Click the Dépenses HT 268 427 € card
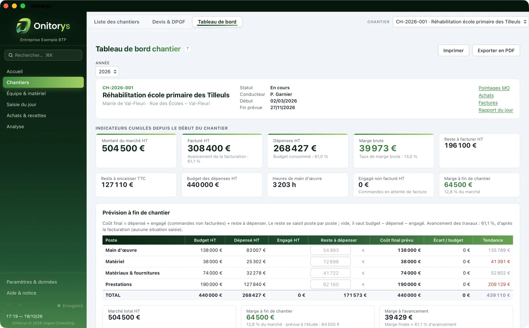The width and height of the screenshot is (529, 328). 308,151
